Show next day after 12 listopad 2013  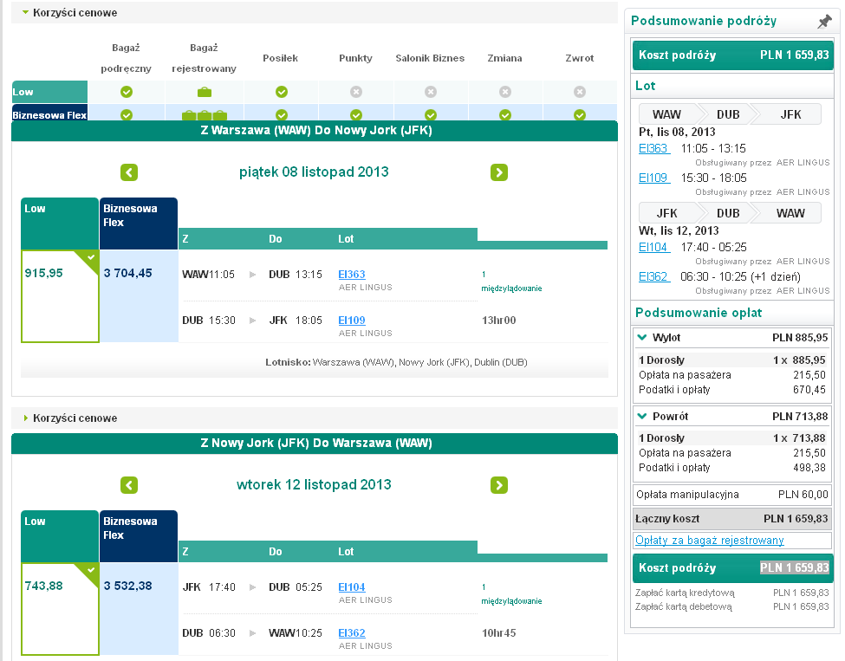tap(499, 485)
